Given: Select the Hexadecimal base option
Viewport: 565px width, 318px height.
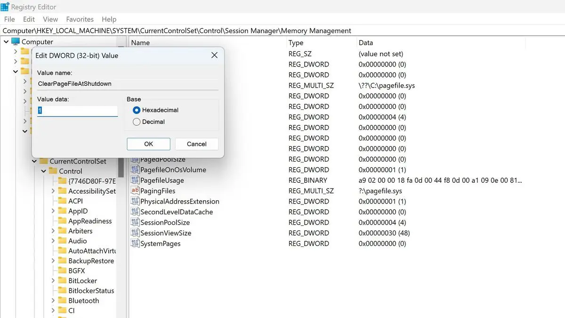Looking at the screenshot, I should (136, 110).
